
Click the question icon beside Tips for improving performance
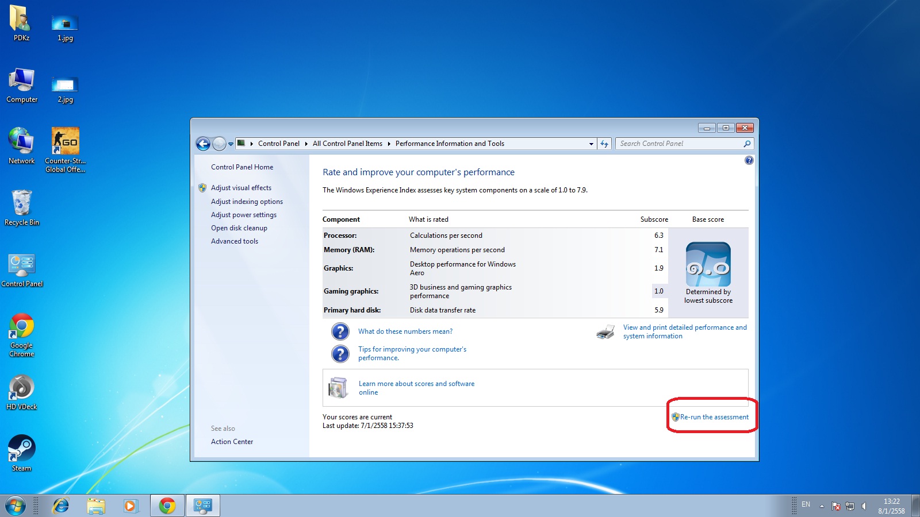coord(340,353)
